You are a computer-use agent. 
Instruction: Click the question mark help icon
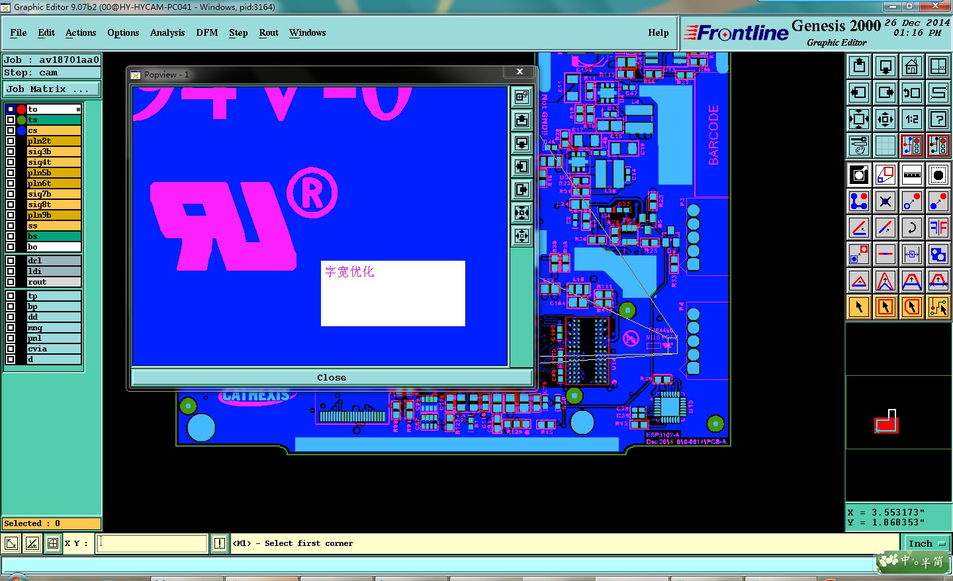(x=938, y=119)
